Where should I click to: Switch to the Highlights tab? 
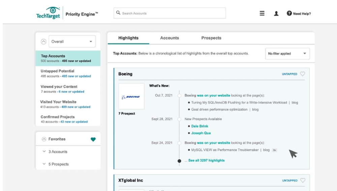128,38
